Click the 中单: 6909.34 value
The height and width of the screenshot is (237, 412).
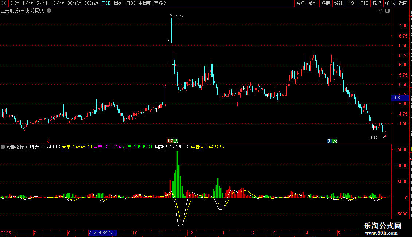click(107, 147)
